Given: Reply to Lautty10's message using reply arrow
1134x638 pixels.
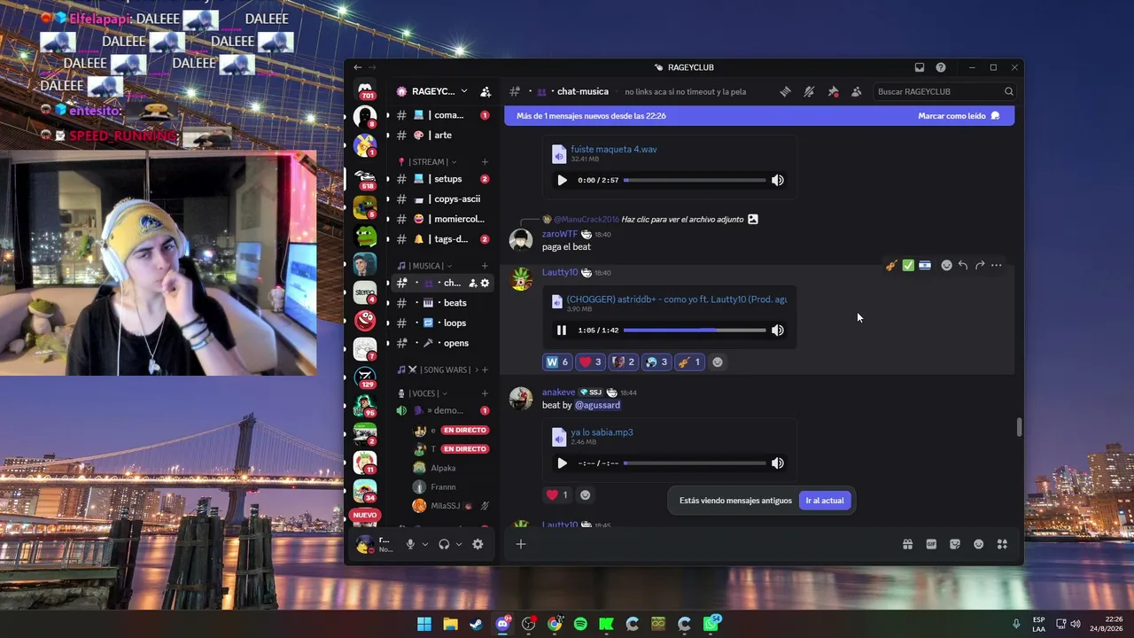Looking at the screenshot, I should coord(963,265).
